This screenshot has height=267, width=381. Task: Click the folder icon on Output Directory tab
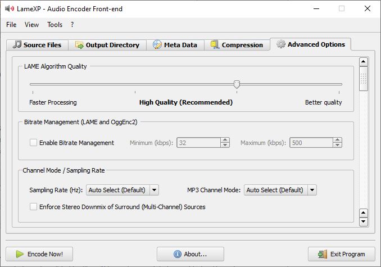point(79,45)
